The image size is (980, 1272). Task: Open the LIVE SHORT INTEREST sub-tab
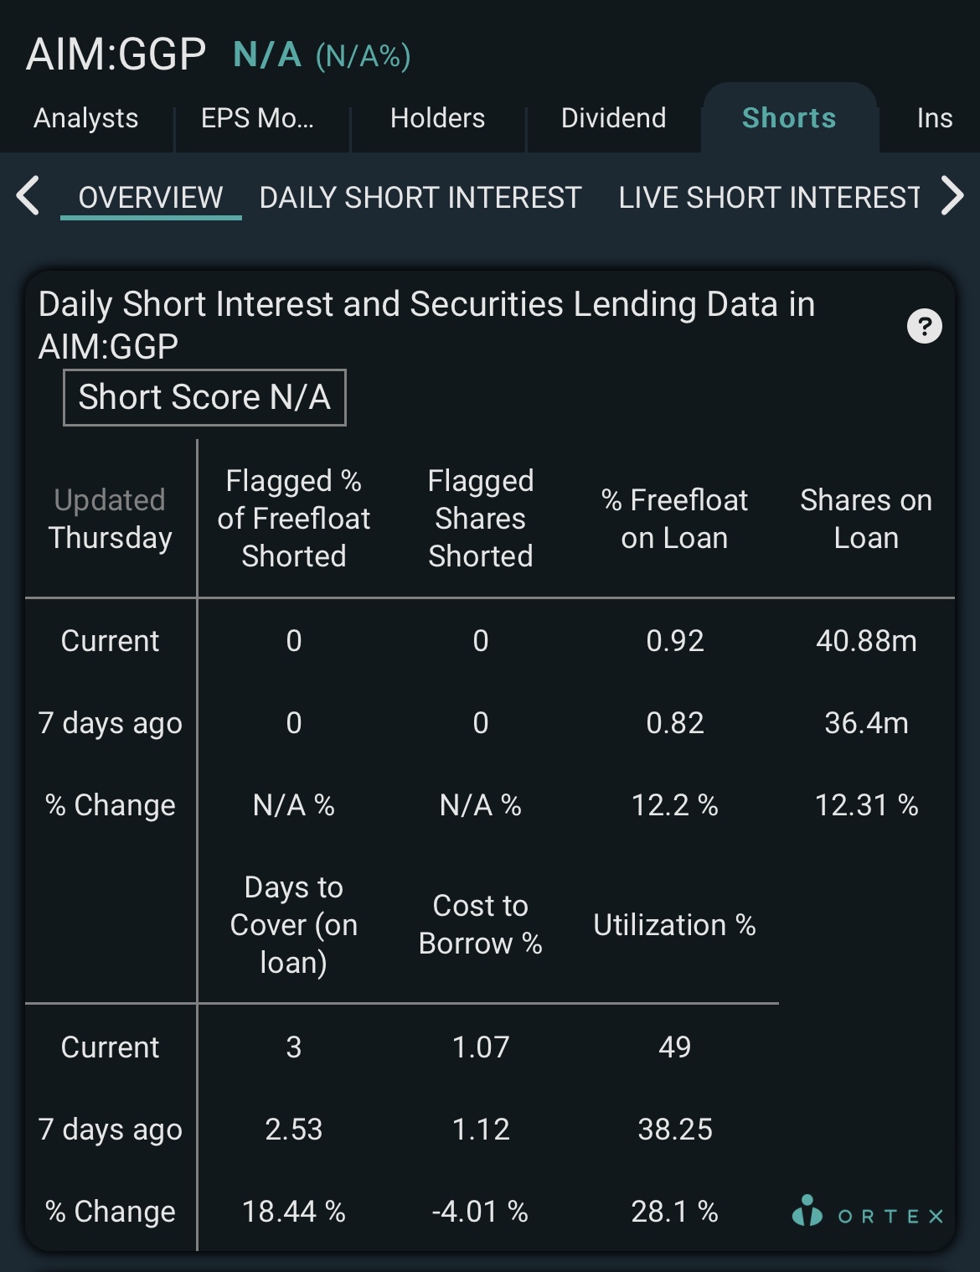769,198
